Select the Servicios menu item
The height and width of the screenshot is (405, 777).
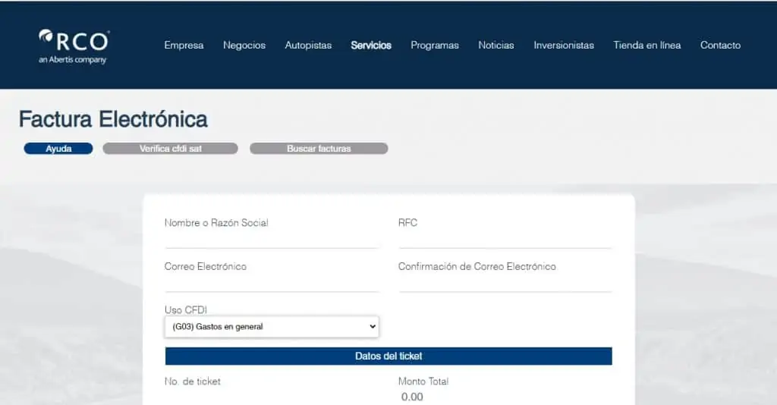371,45
